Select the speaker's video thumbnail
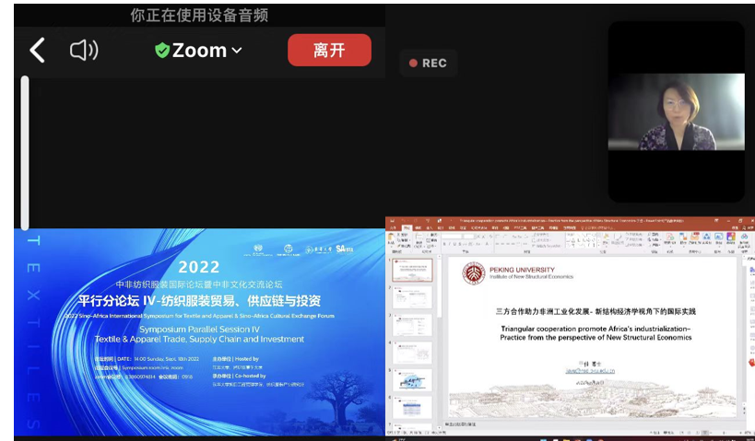The height and width of the screenshot is (441, 755). 676,111
